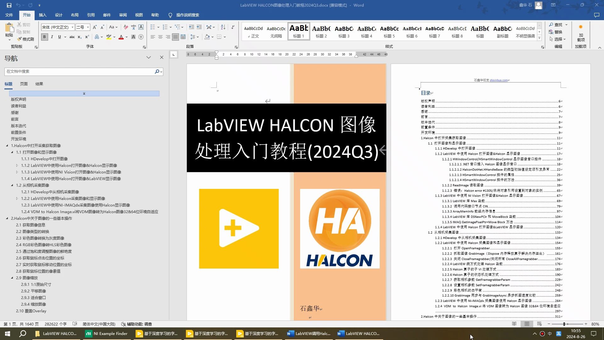Click the clear formatting eraser icon

click(126, 27)
